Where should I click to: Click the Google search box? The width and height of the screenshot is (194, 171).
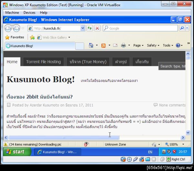click(x=140, y=28)
